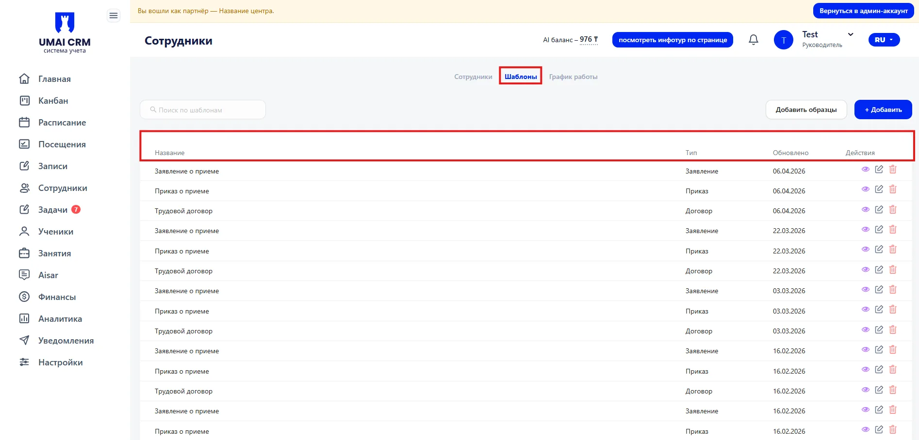Collapse the sidebar with the hamburger icon
Screen dimensions: 919x440
(114, 16)
